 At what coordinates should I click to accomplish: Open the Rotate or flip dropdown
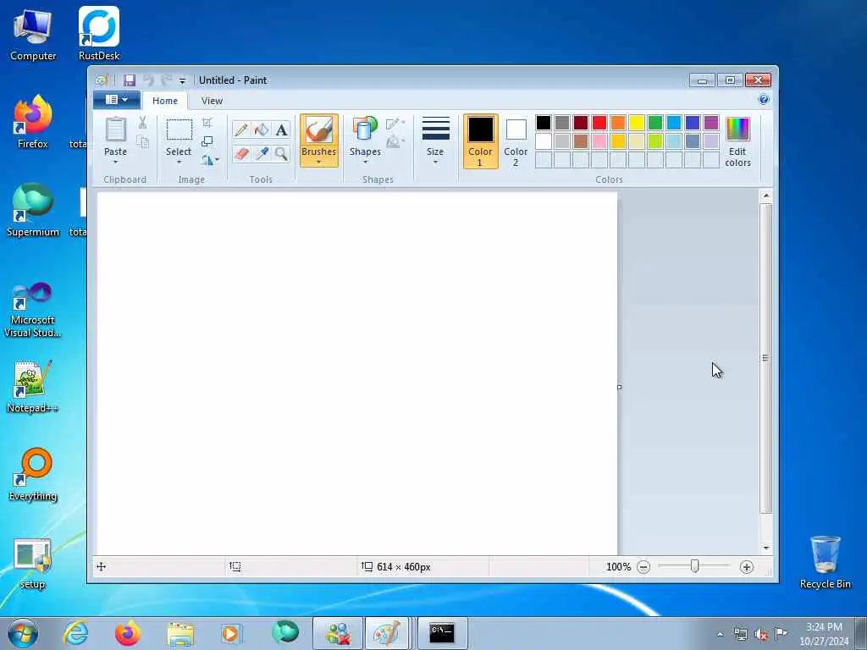click(210, 160)
